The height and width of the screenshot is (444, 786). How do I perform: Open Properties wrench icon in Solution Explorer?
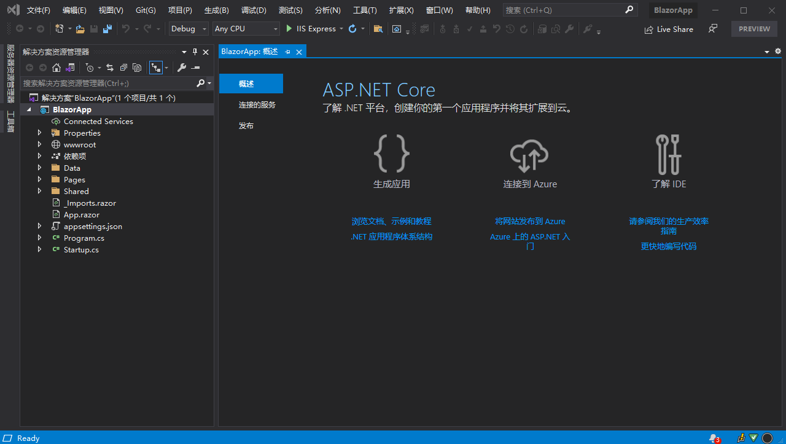182,68
